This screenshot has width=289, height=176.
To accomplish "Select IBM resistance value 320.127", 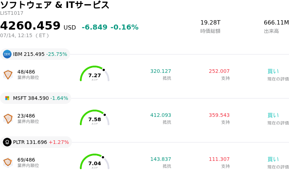I will tap(161, 71).
